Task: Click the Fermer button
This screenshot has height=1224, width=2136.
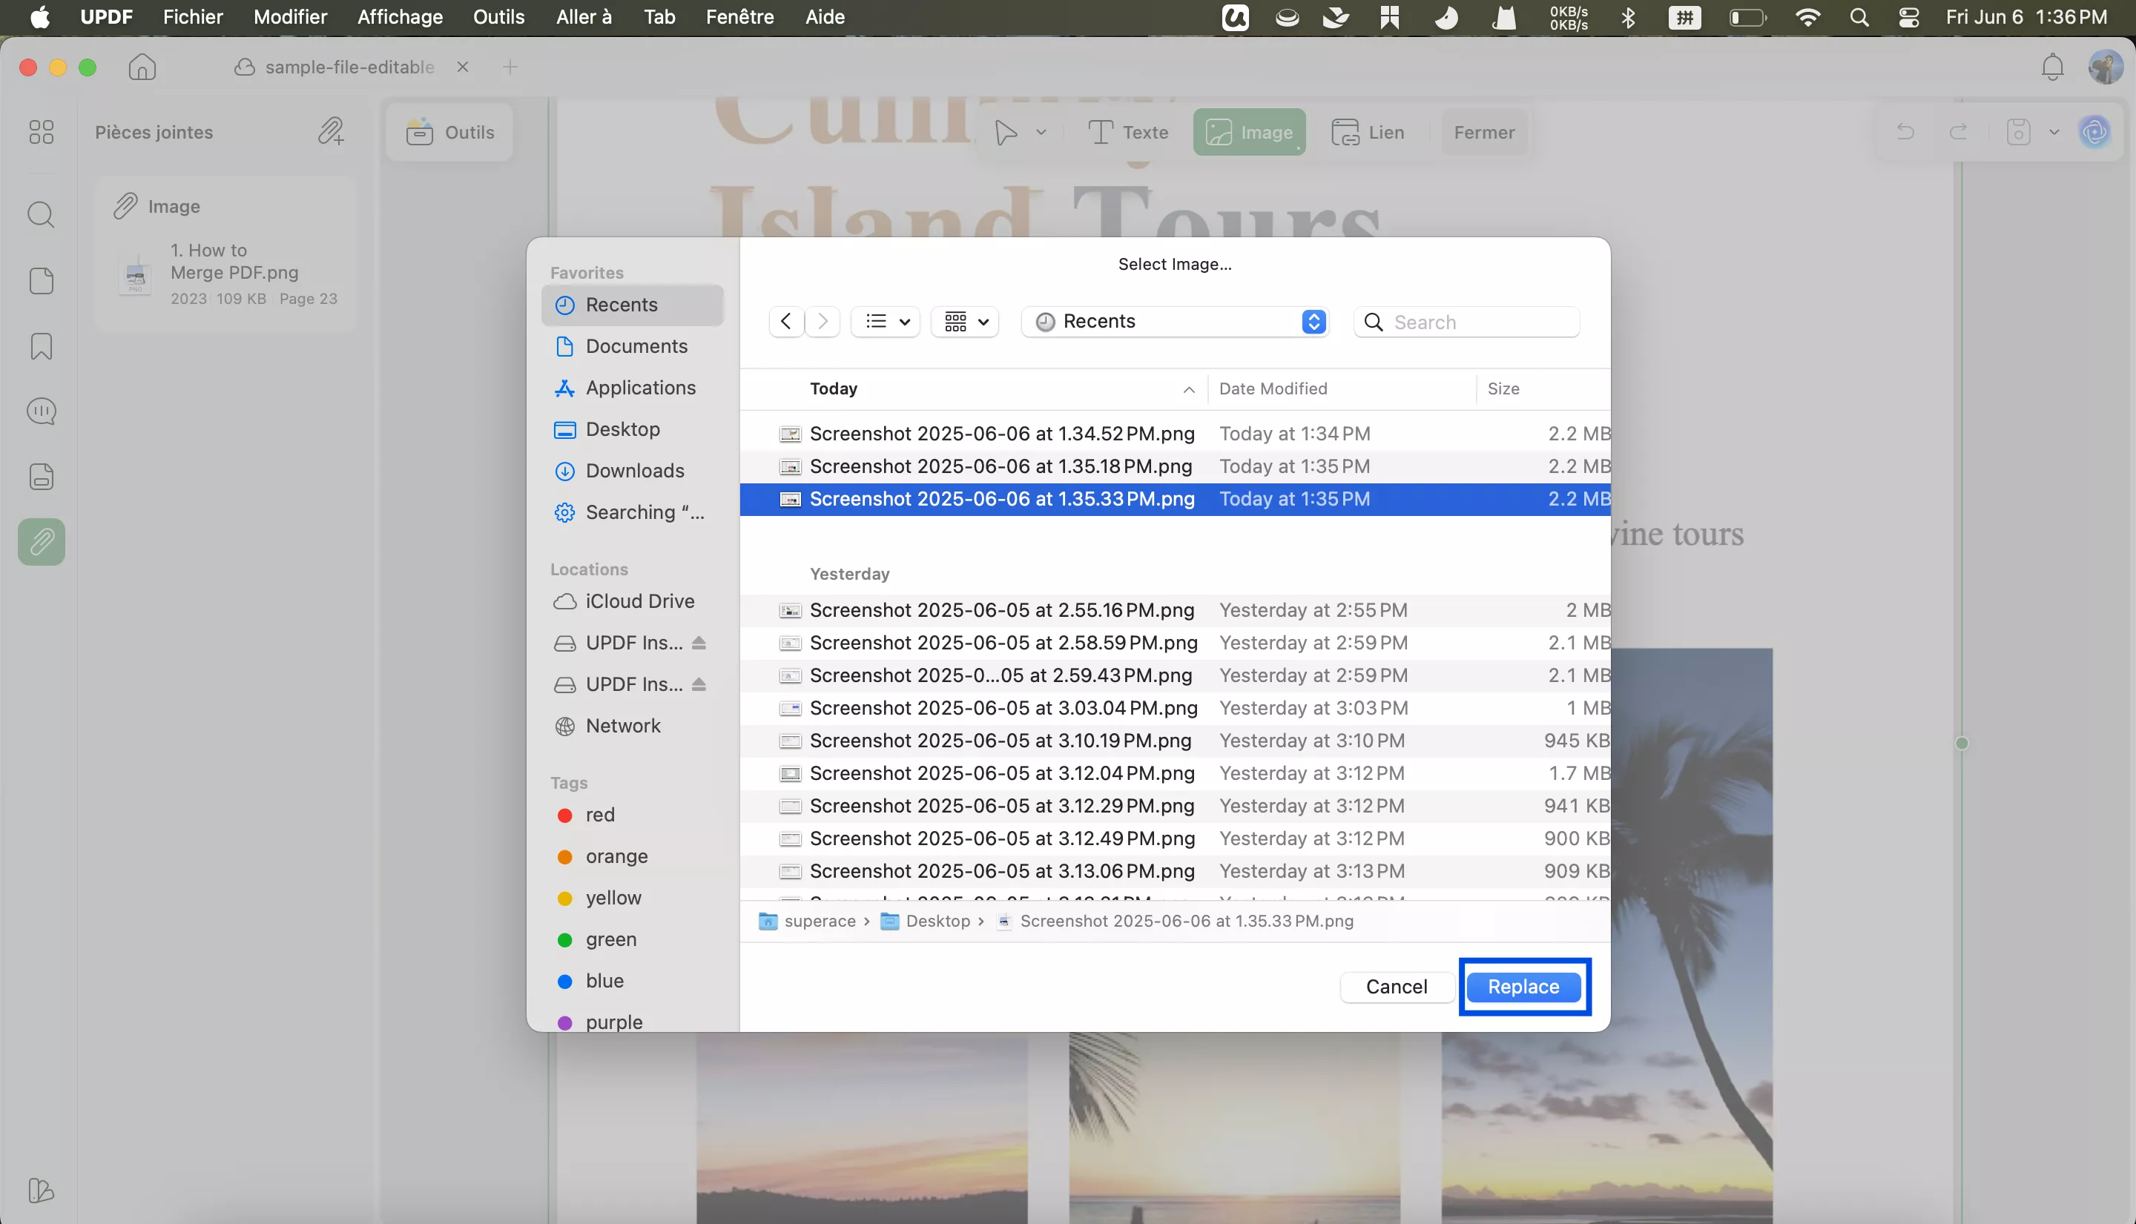Action: [1483, 132]
